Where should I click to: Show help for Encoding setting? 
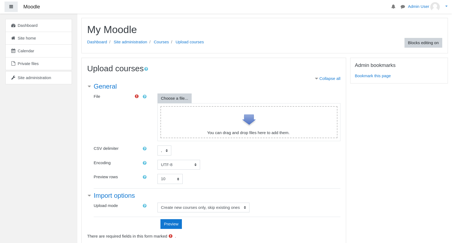click(144, 163)
